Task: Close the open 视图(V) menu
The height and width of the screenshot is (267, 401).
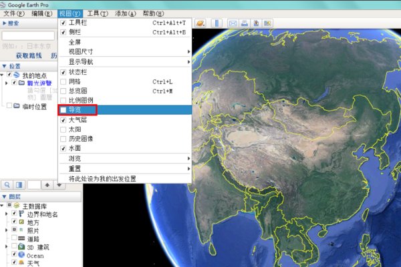Action: pyautogui.click(x=70, y=13)
